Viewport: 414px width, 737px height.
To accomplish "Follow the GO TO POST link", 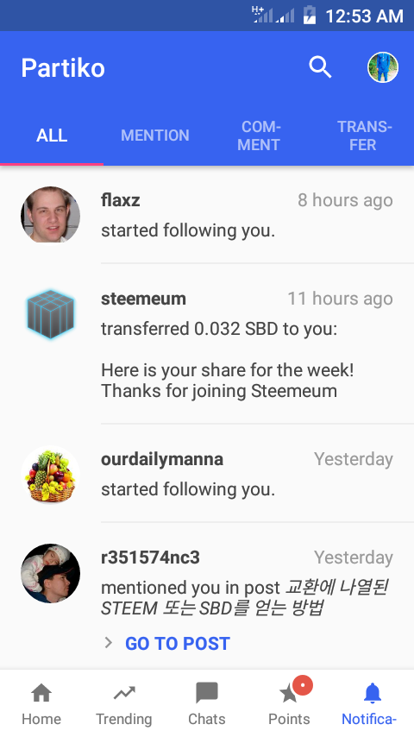I will [178, 644].
